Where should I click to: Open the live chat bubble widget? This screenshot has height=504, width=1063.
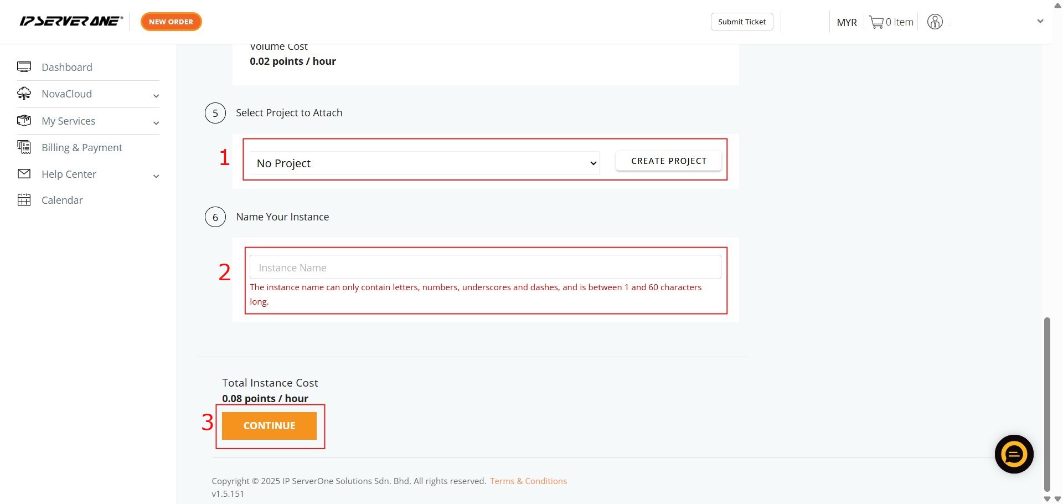point(1014,454)
